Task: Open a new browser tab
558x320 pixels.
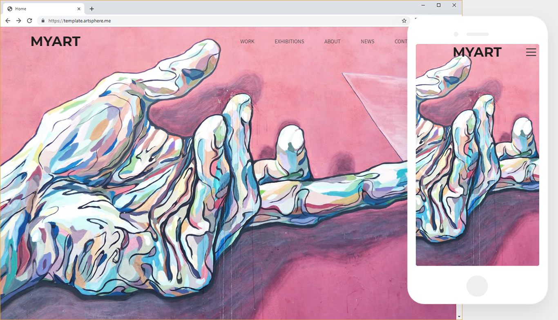Action: point(92,9)
